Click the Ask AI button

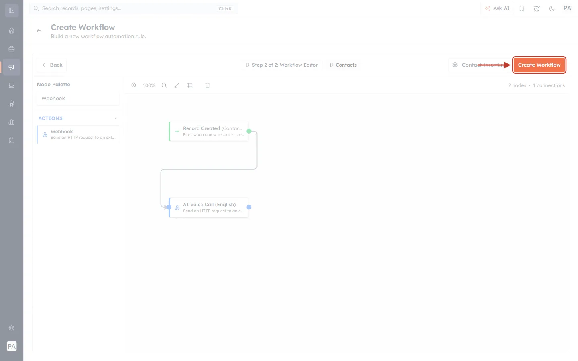point(497,8)
